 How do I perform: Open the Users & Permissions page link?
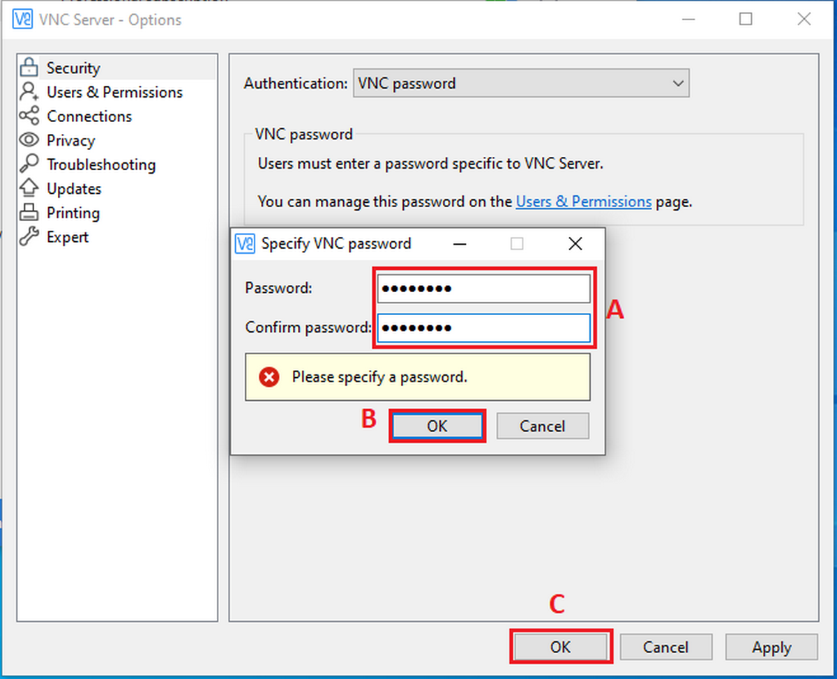coord(583,201)
